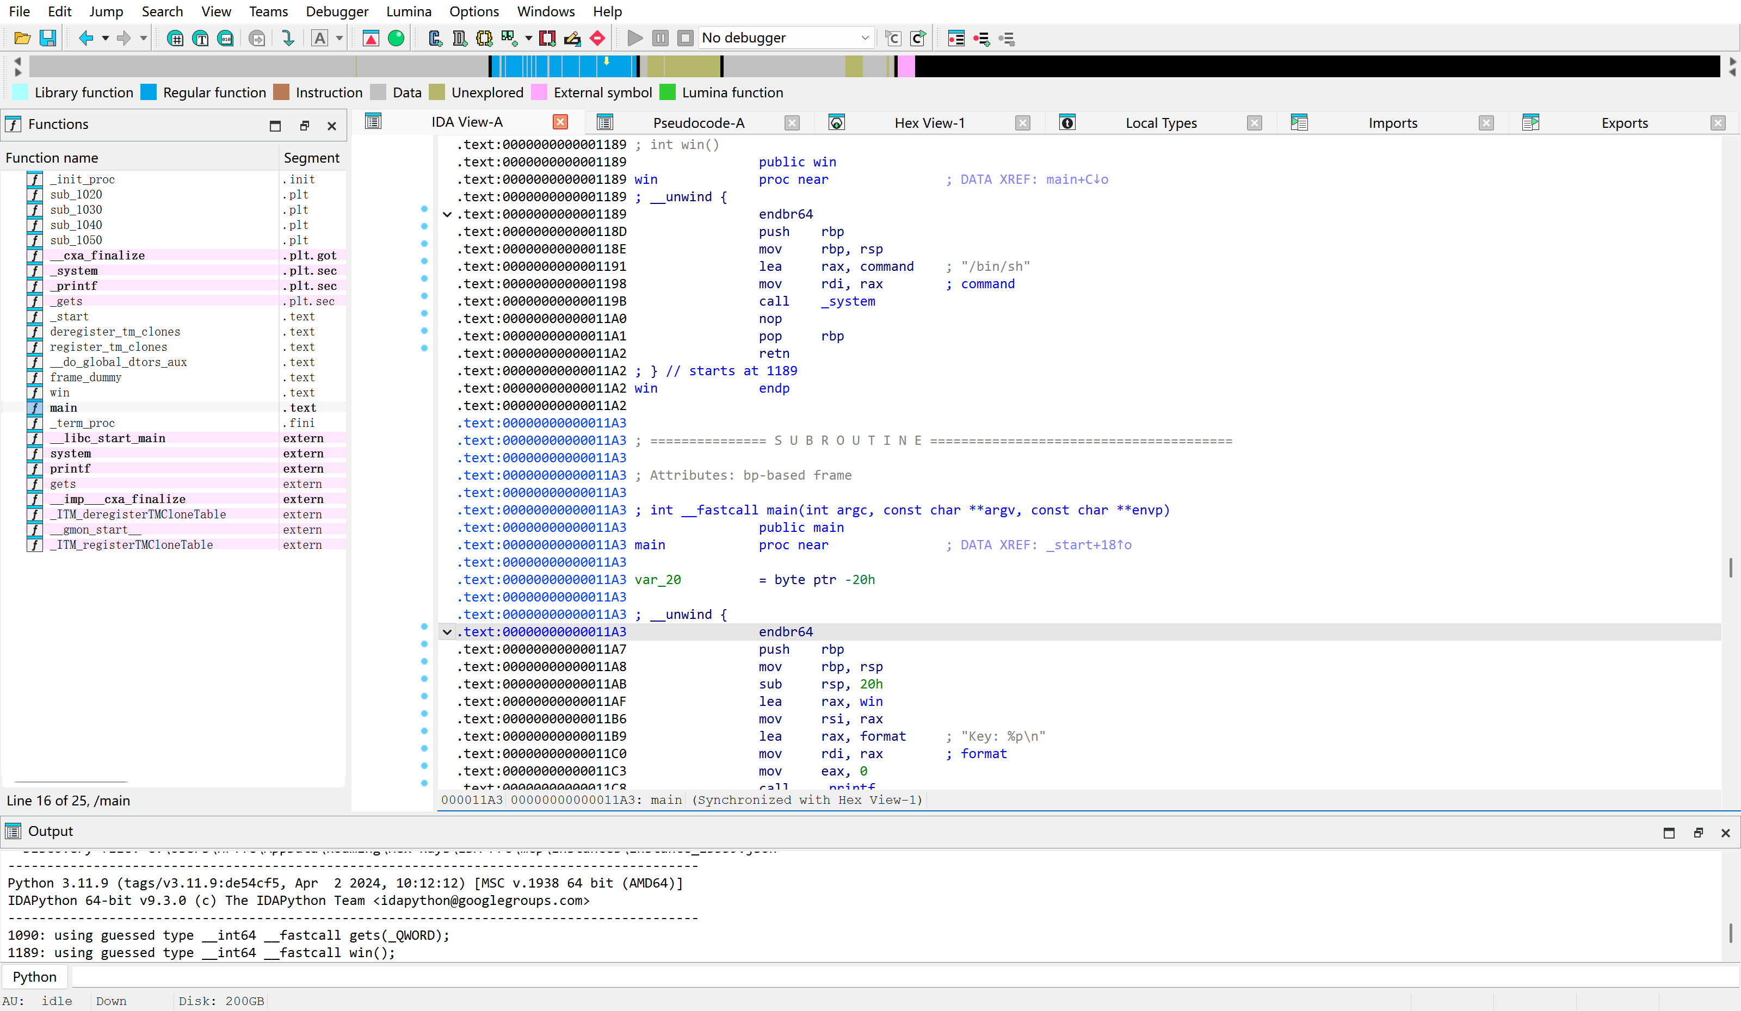Viewport: 1741px width, 1011px height.
Task: Toggle breakpoint dot at address 119B
Action: [424, 295]
